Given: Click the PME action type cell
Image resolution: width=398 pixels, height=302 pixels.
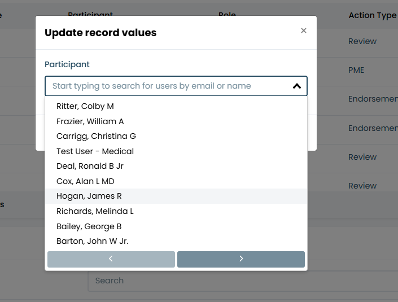Looking at the screenshot, I should 356,70.
